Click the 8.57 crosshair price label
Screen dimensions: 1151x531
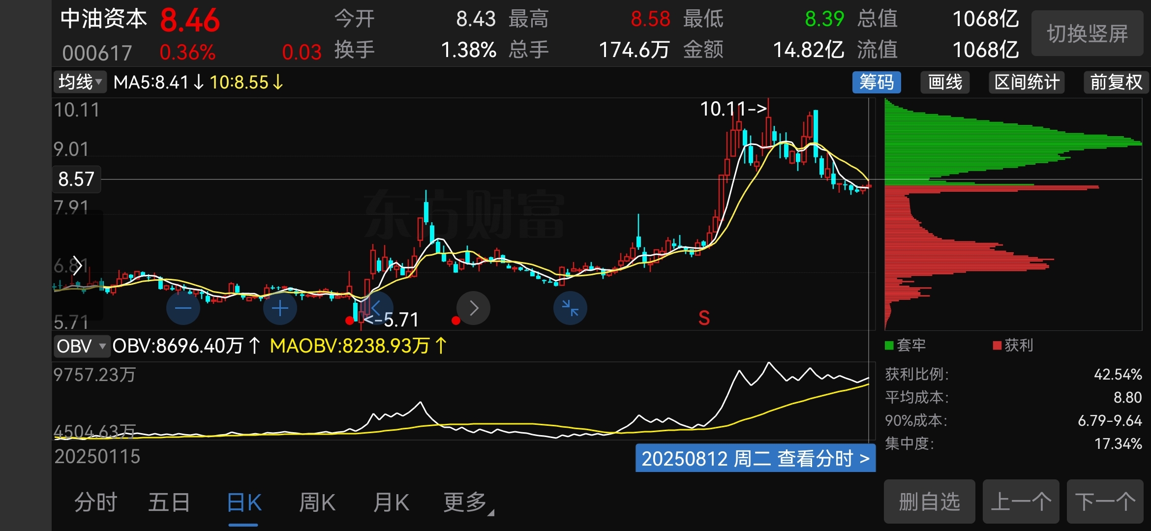76,179
